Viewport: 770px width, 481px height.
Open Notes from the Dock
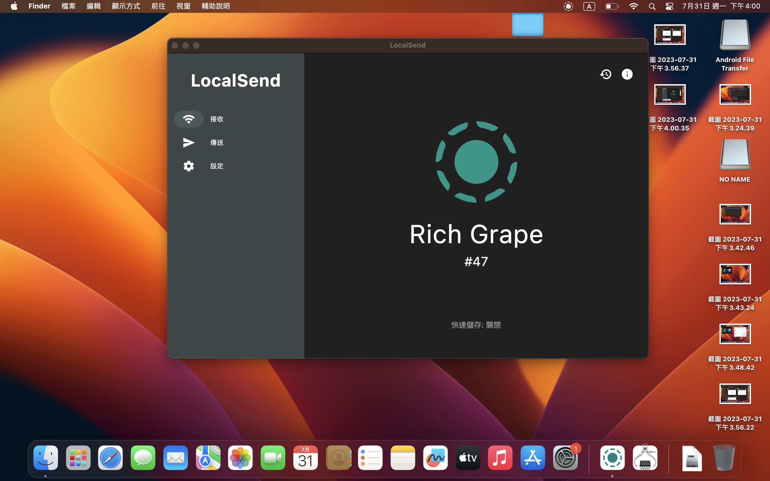click(403, 458)
